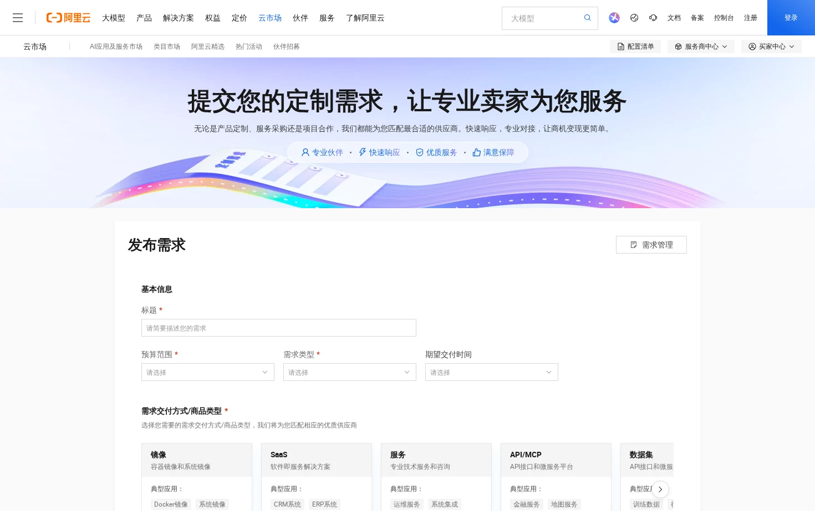
Task: Click the 系统集成 tag
Action: point(445,504)
